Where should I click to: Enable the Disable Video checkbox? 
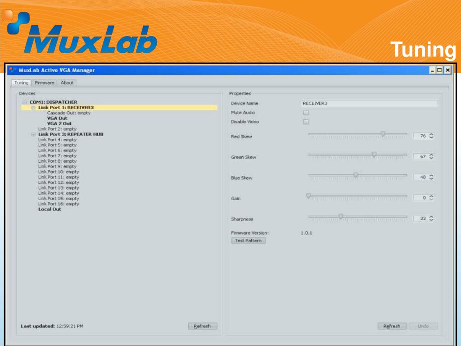pos(306,122)
